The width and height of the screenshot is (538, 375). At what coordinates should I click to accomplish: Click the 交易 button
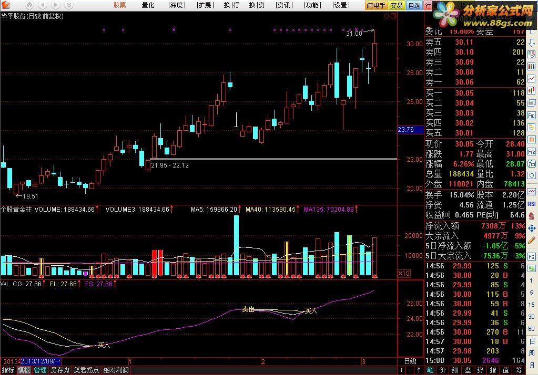[x=397, y=5]
